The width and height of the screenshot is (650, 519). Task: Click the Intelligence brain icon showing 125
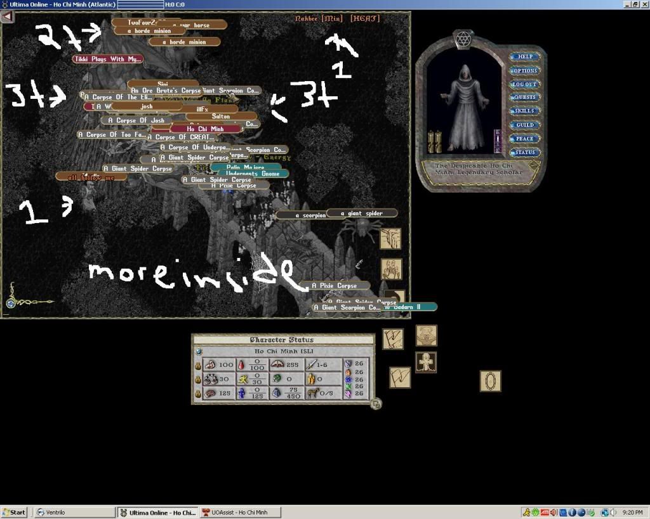click(211, 393)
